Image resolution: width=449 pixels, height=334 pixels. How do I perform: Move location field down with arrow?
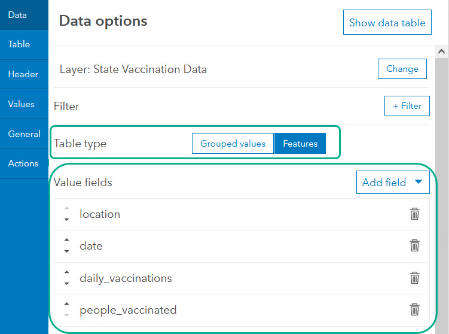coord(66,218)
